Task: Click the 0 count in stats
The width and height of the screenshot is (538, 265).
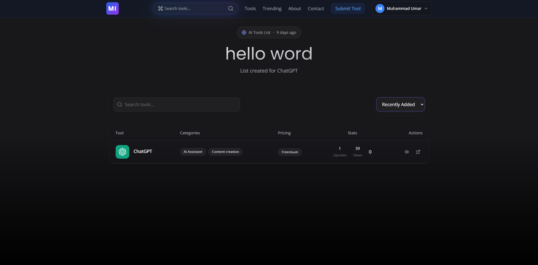Action: pos(370,152)
